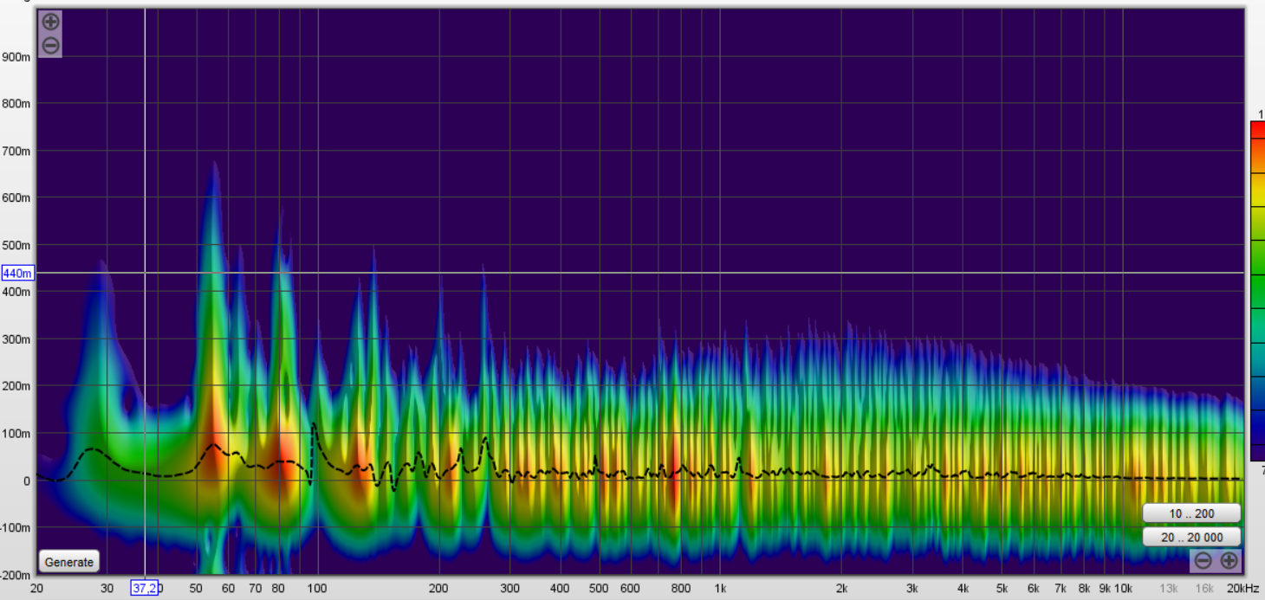This screenshot has height=600, width=1265.
Task: Zoom out horizontal axis with bottom-right minus icon
Action: (x=1203, y=561)
